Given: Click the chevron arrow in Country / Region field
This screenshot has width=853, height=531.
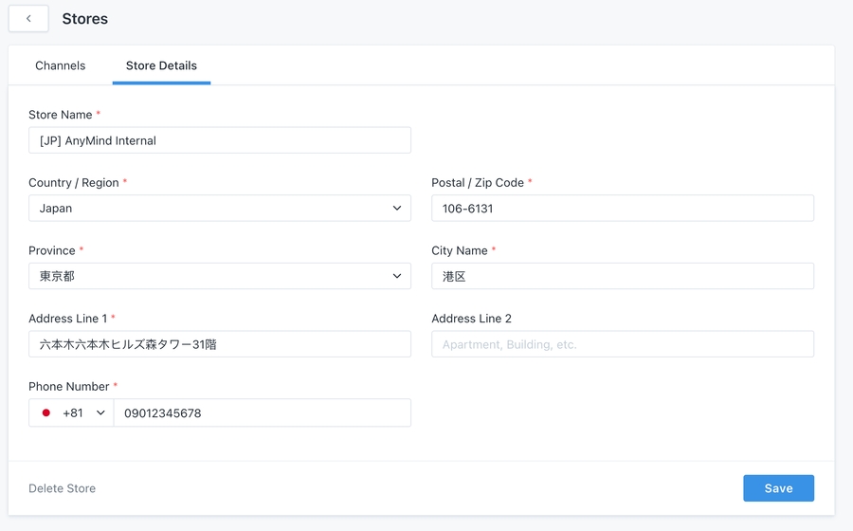Looking at the screenshot, I should pyautogui.click(x=397, y=209).
